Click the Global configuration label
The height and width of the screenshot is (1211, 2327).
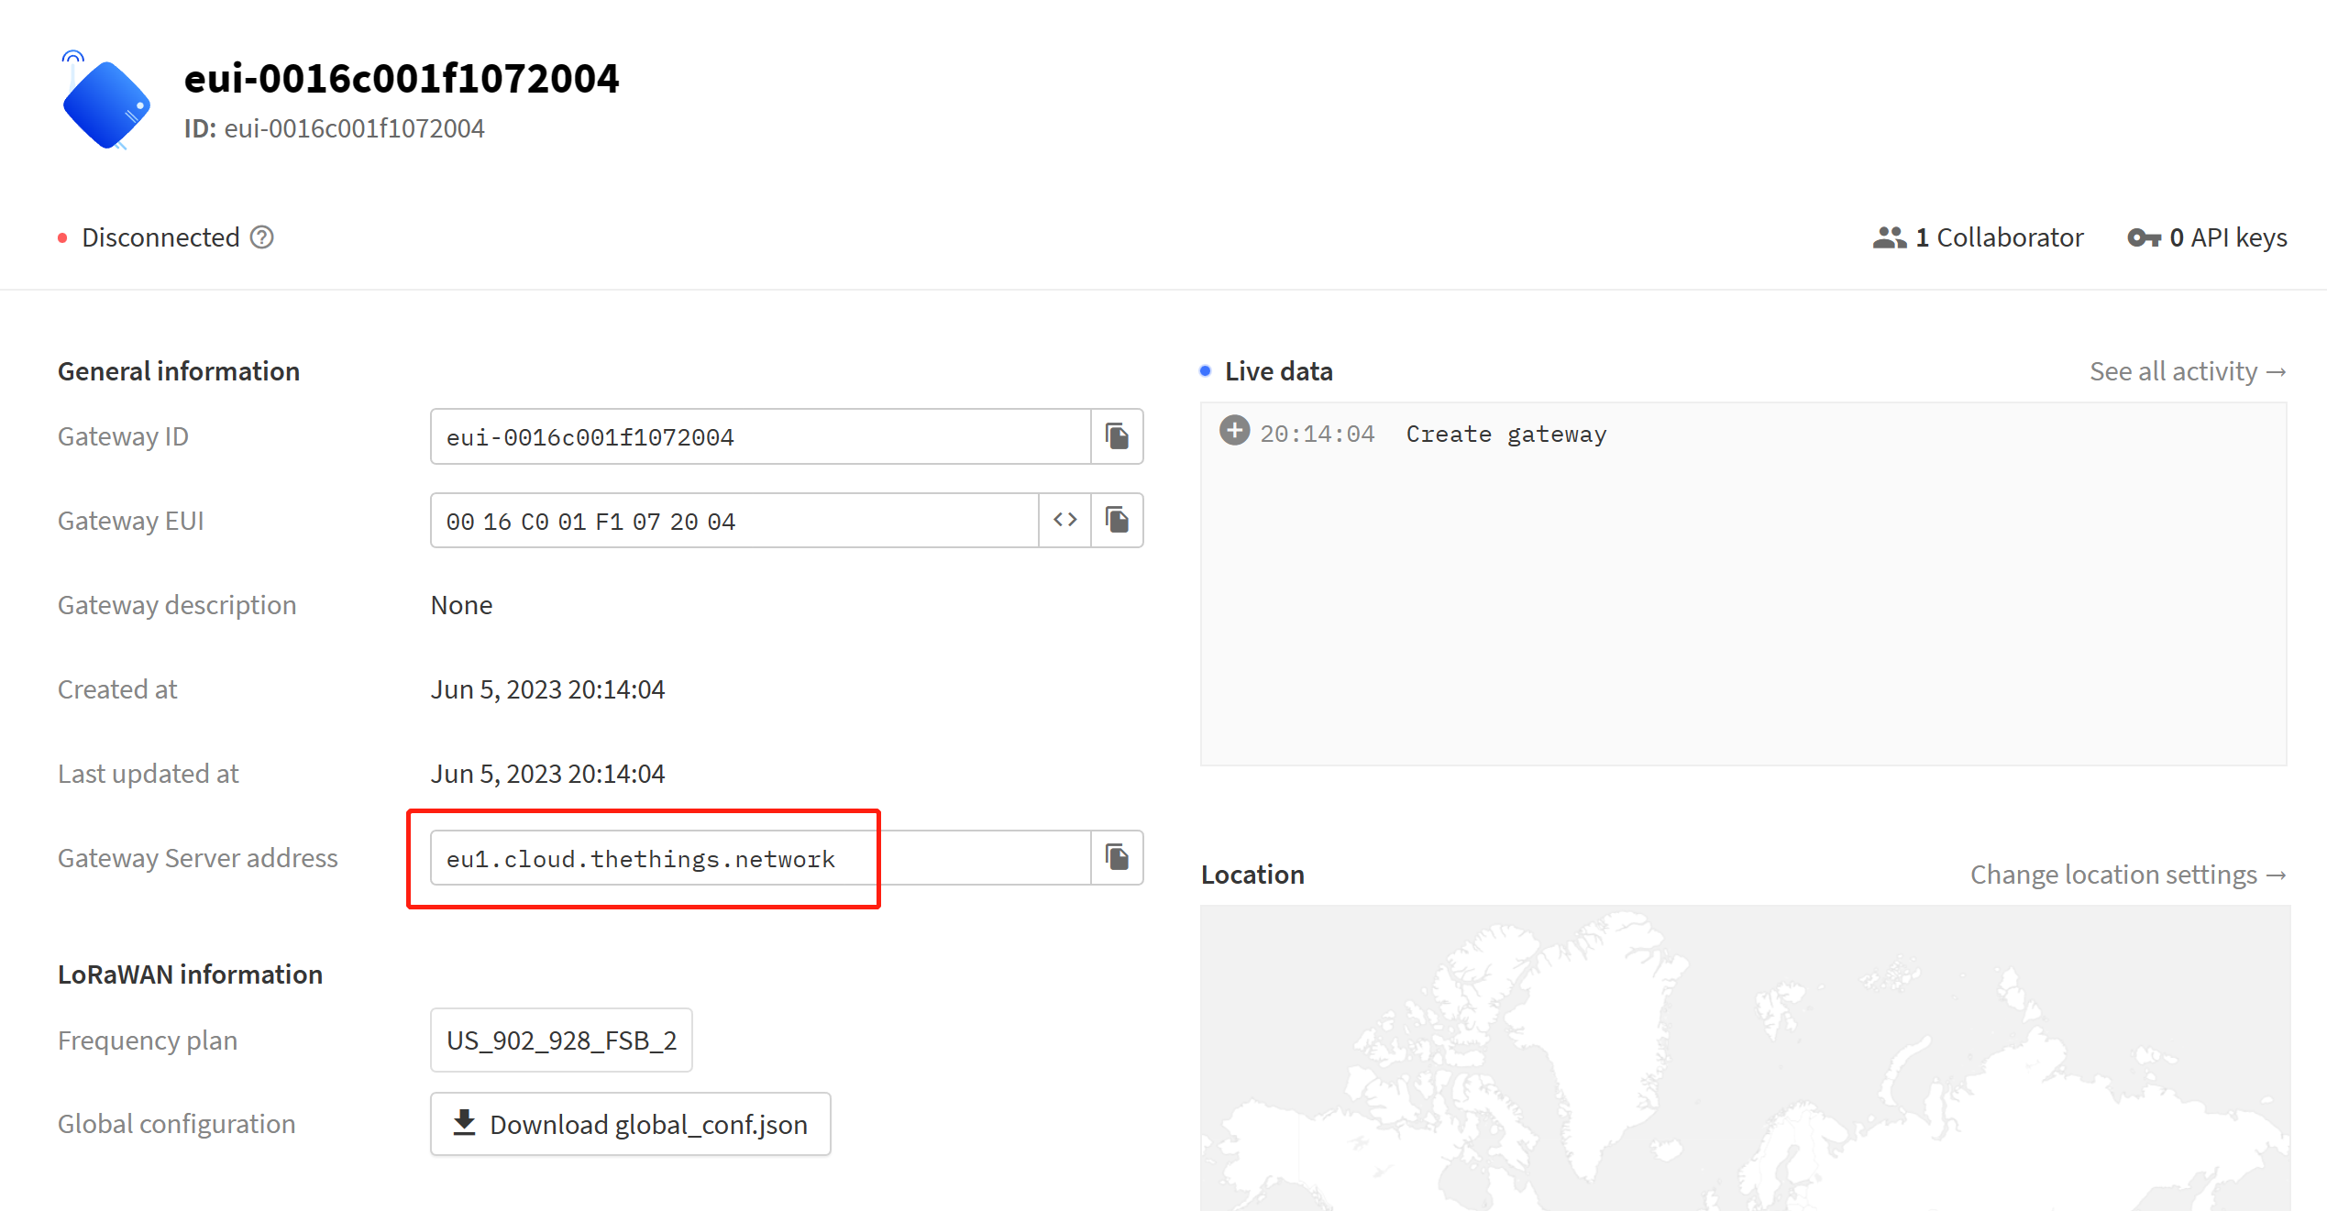click(176, 1124)
